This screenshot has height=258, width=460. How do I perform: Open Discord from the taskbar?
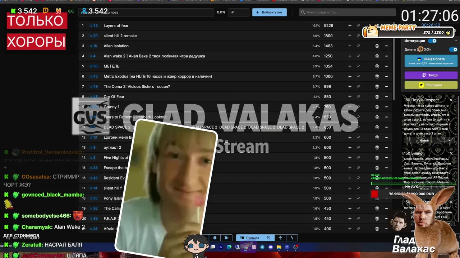coord(271,247)
